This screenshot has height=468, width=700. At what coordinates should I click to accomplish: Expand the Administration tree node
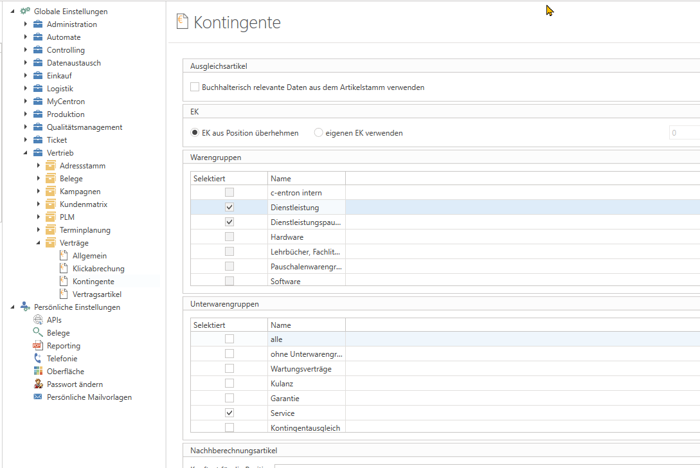26,24
